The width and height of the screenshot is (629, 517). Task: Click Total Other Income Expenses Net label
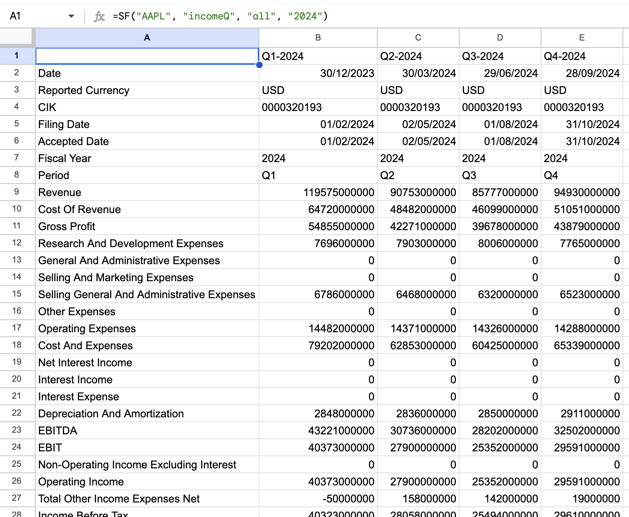pyautogui.click(x=147, y=499)
